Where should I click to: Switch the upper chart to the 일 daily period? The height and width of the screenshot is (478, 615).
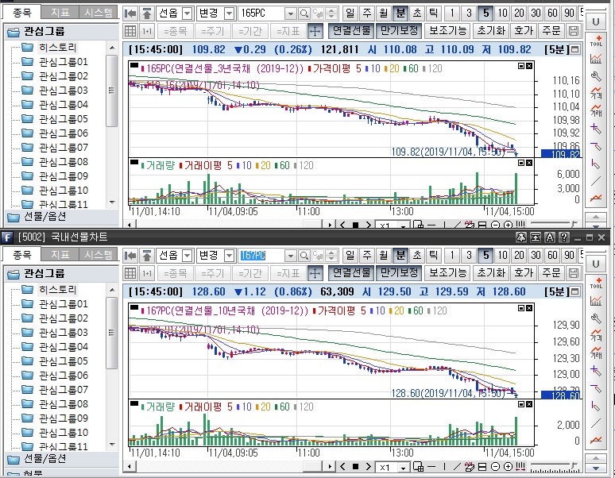[351, 13]
